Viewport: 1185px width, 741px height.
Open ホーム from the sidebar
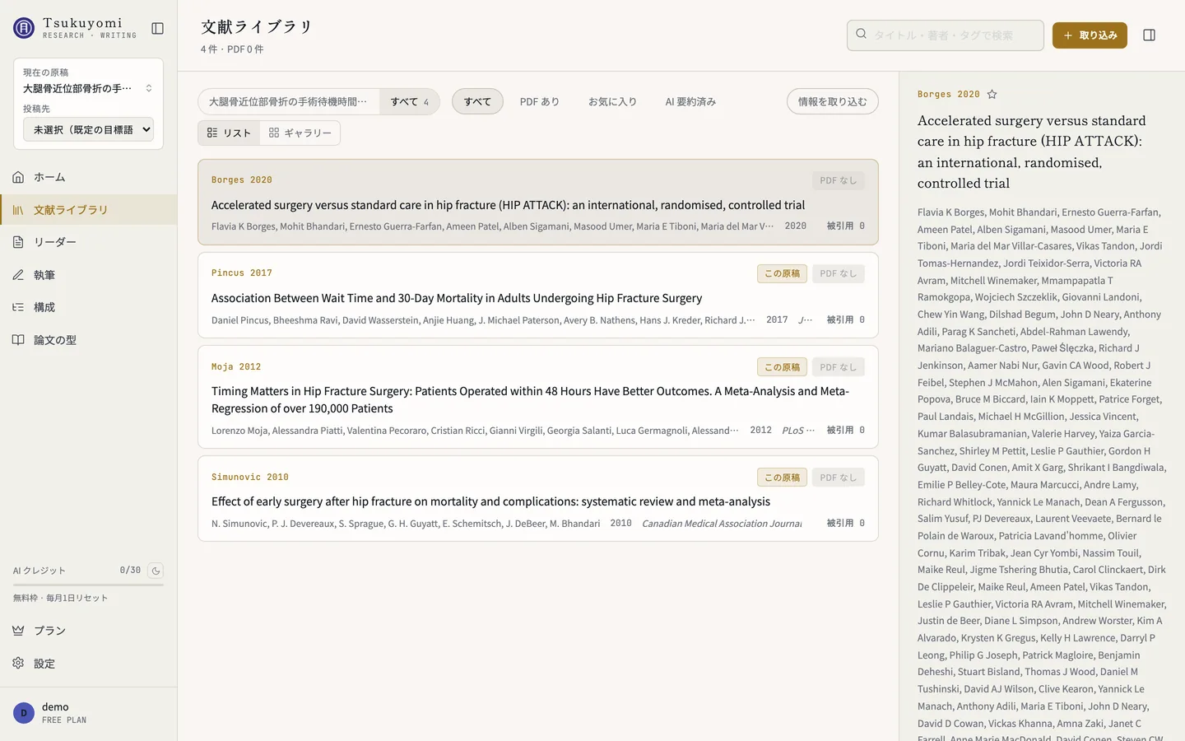pos(89,177)
